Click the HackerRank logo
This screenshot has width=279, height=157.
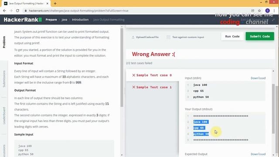[x=23, y=20]
